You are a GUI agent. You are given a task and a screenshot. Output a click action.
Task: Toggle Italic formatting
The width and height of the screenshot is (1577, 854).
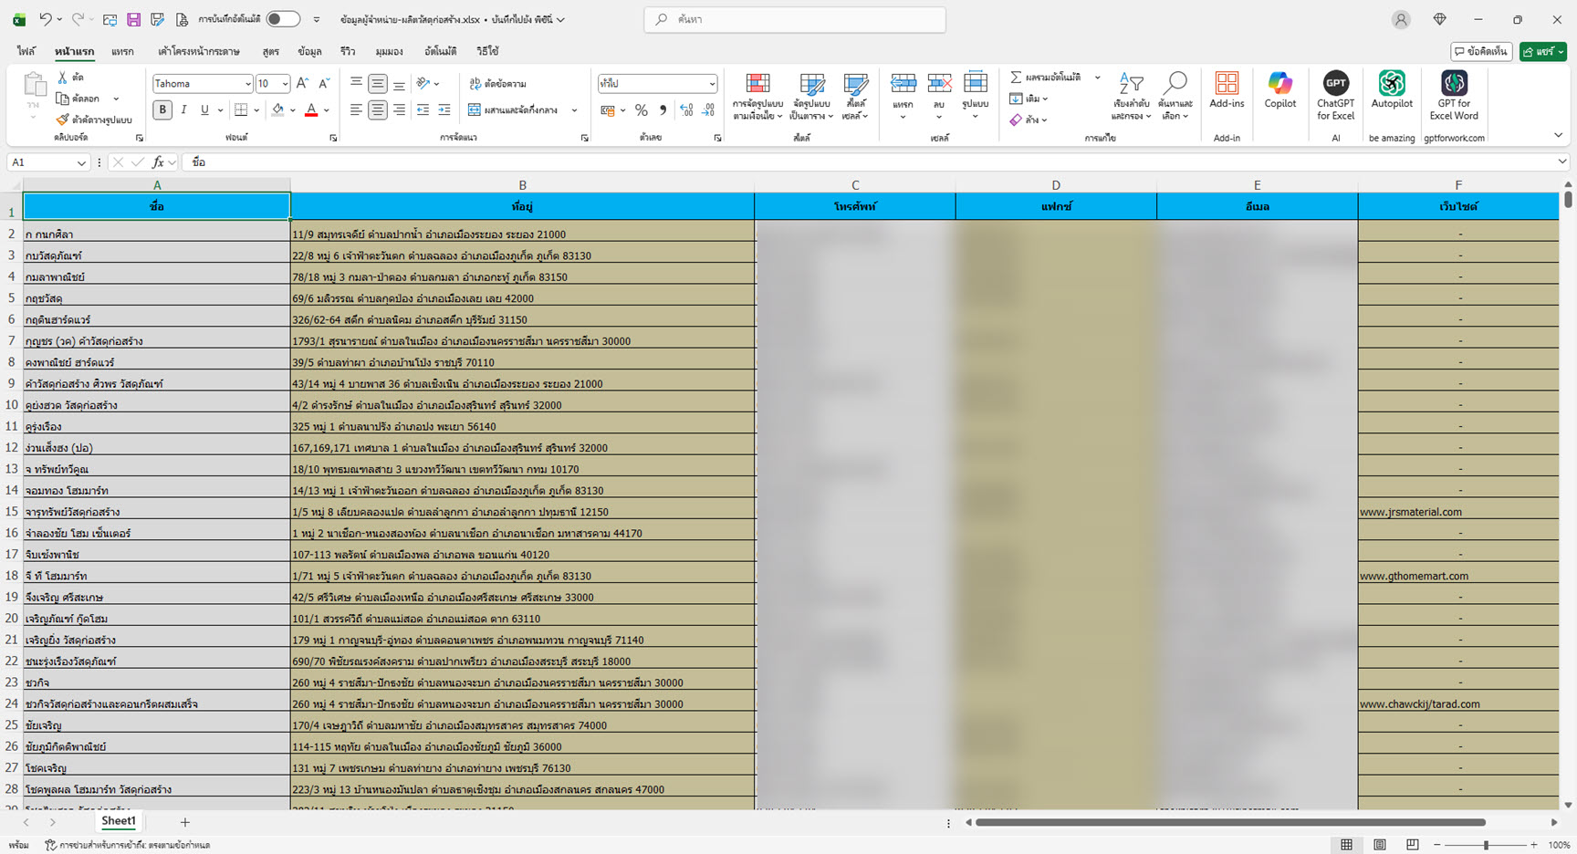coord(183,110)
